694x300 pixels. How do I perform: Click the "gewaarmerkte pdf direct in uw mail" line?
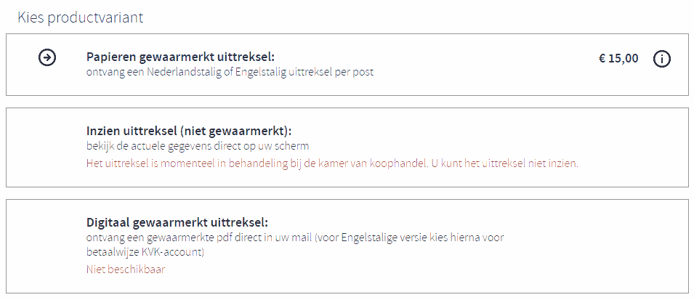pos(295,238)
